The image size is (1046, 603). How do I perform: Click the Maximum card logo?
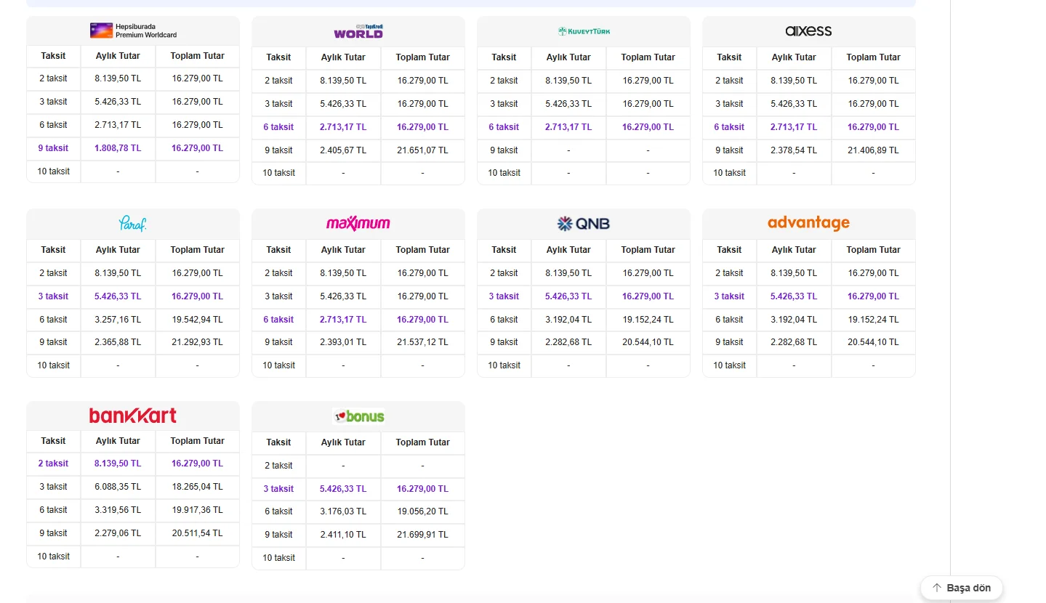(358, 224)
